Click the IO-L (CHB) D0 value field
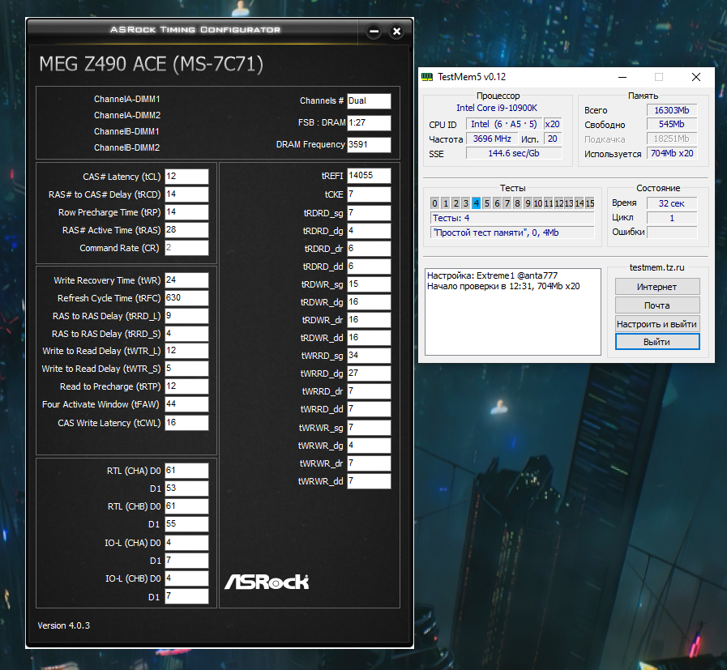 pos(187,578)
